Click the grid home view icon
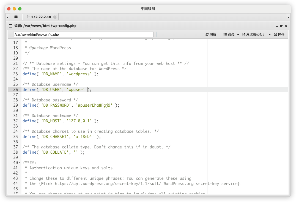Screen dimensions: 296x202 coord(16,17)
